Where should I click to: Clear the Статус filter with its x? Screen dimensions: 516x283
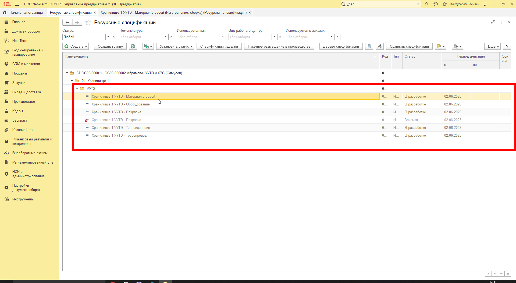(x=114, y=37)
